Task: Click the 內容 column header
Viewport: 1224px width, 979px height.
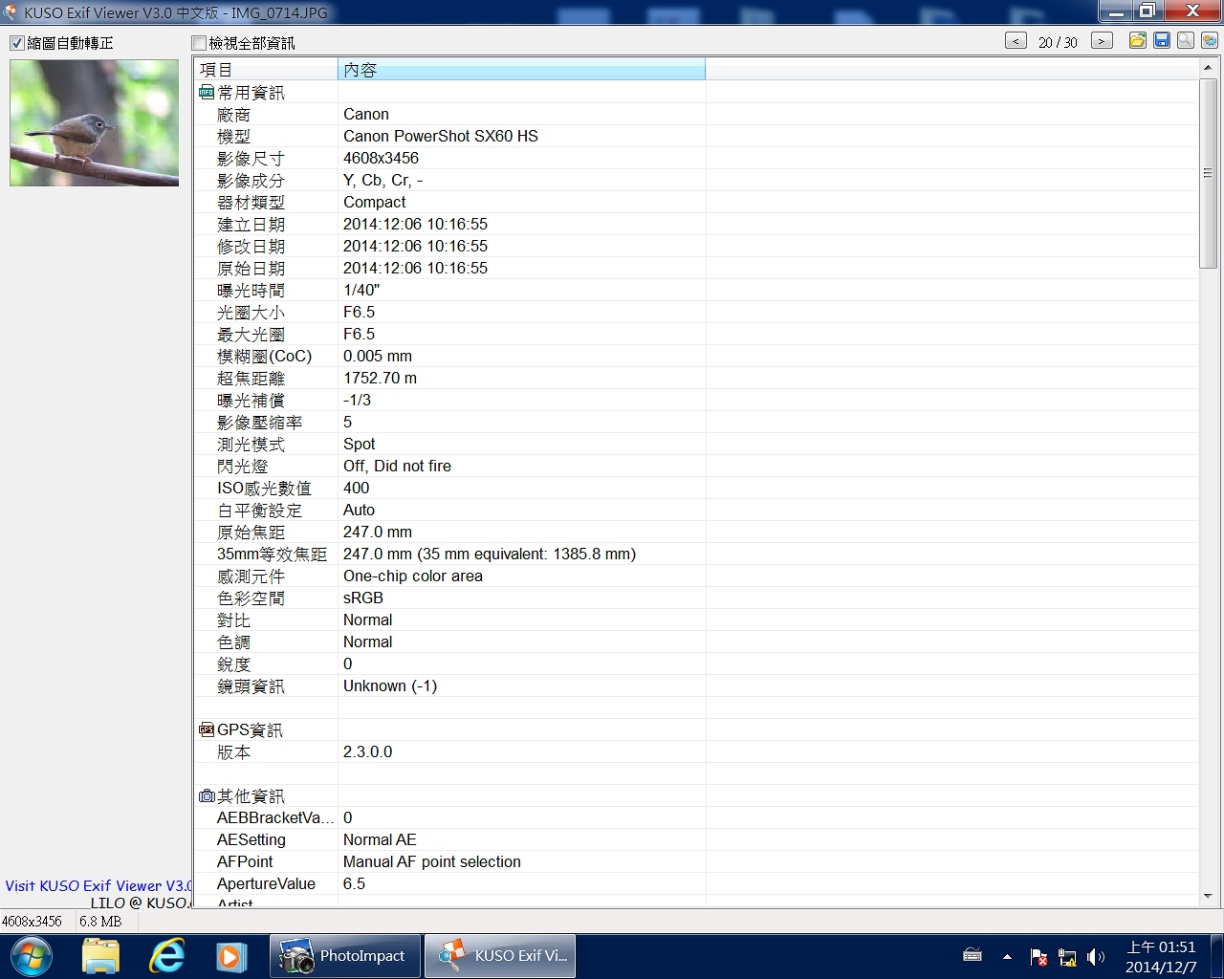Action: [x=521, y=69]
